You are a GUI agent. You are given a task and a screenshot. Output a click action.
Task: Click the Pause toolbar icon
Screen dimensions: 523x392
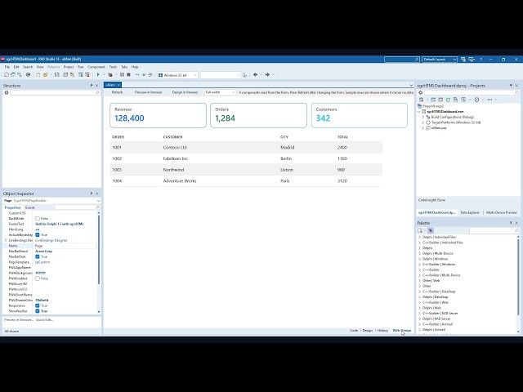pyautogui.click(x=122, y=74)
